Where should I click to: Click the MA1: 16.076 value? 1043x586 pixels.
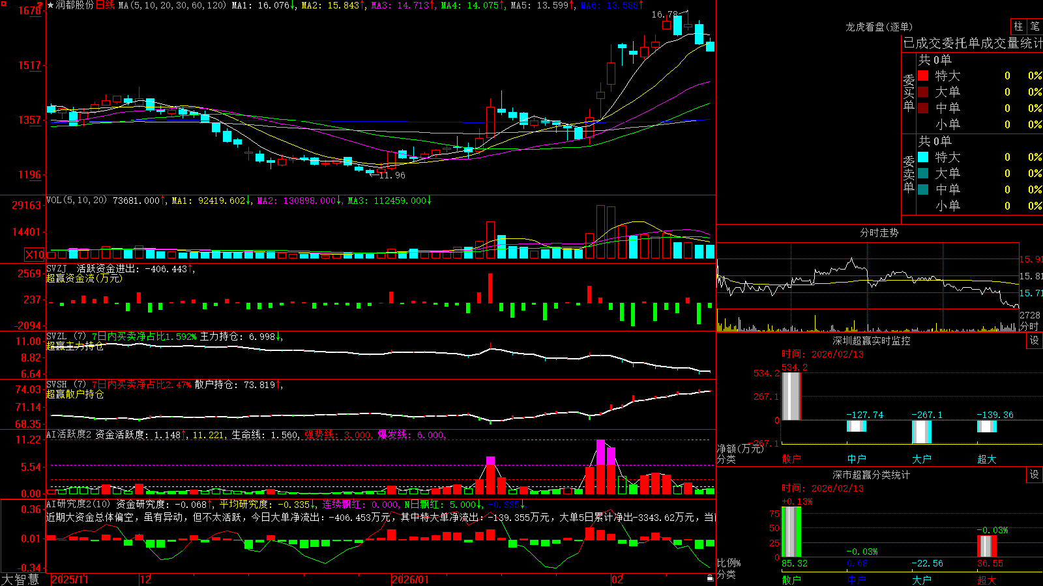click(x=263, y=5)
